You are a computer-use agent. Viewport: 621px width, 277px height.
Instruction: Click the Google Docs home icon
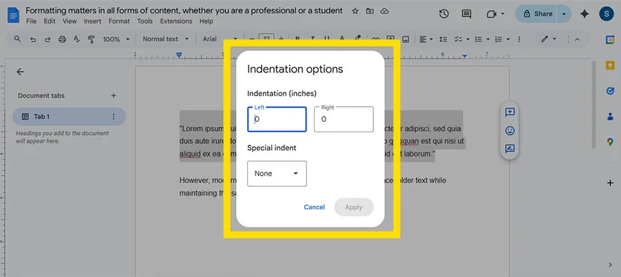(13, 15)
